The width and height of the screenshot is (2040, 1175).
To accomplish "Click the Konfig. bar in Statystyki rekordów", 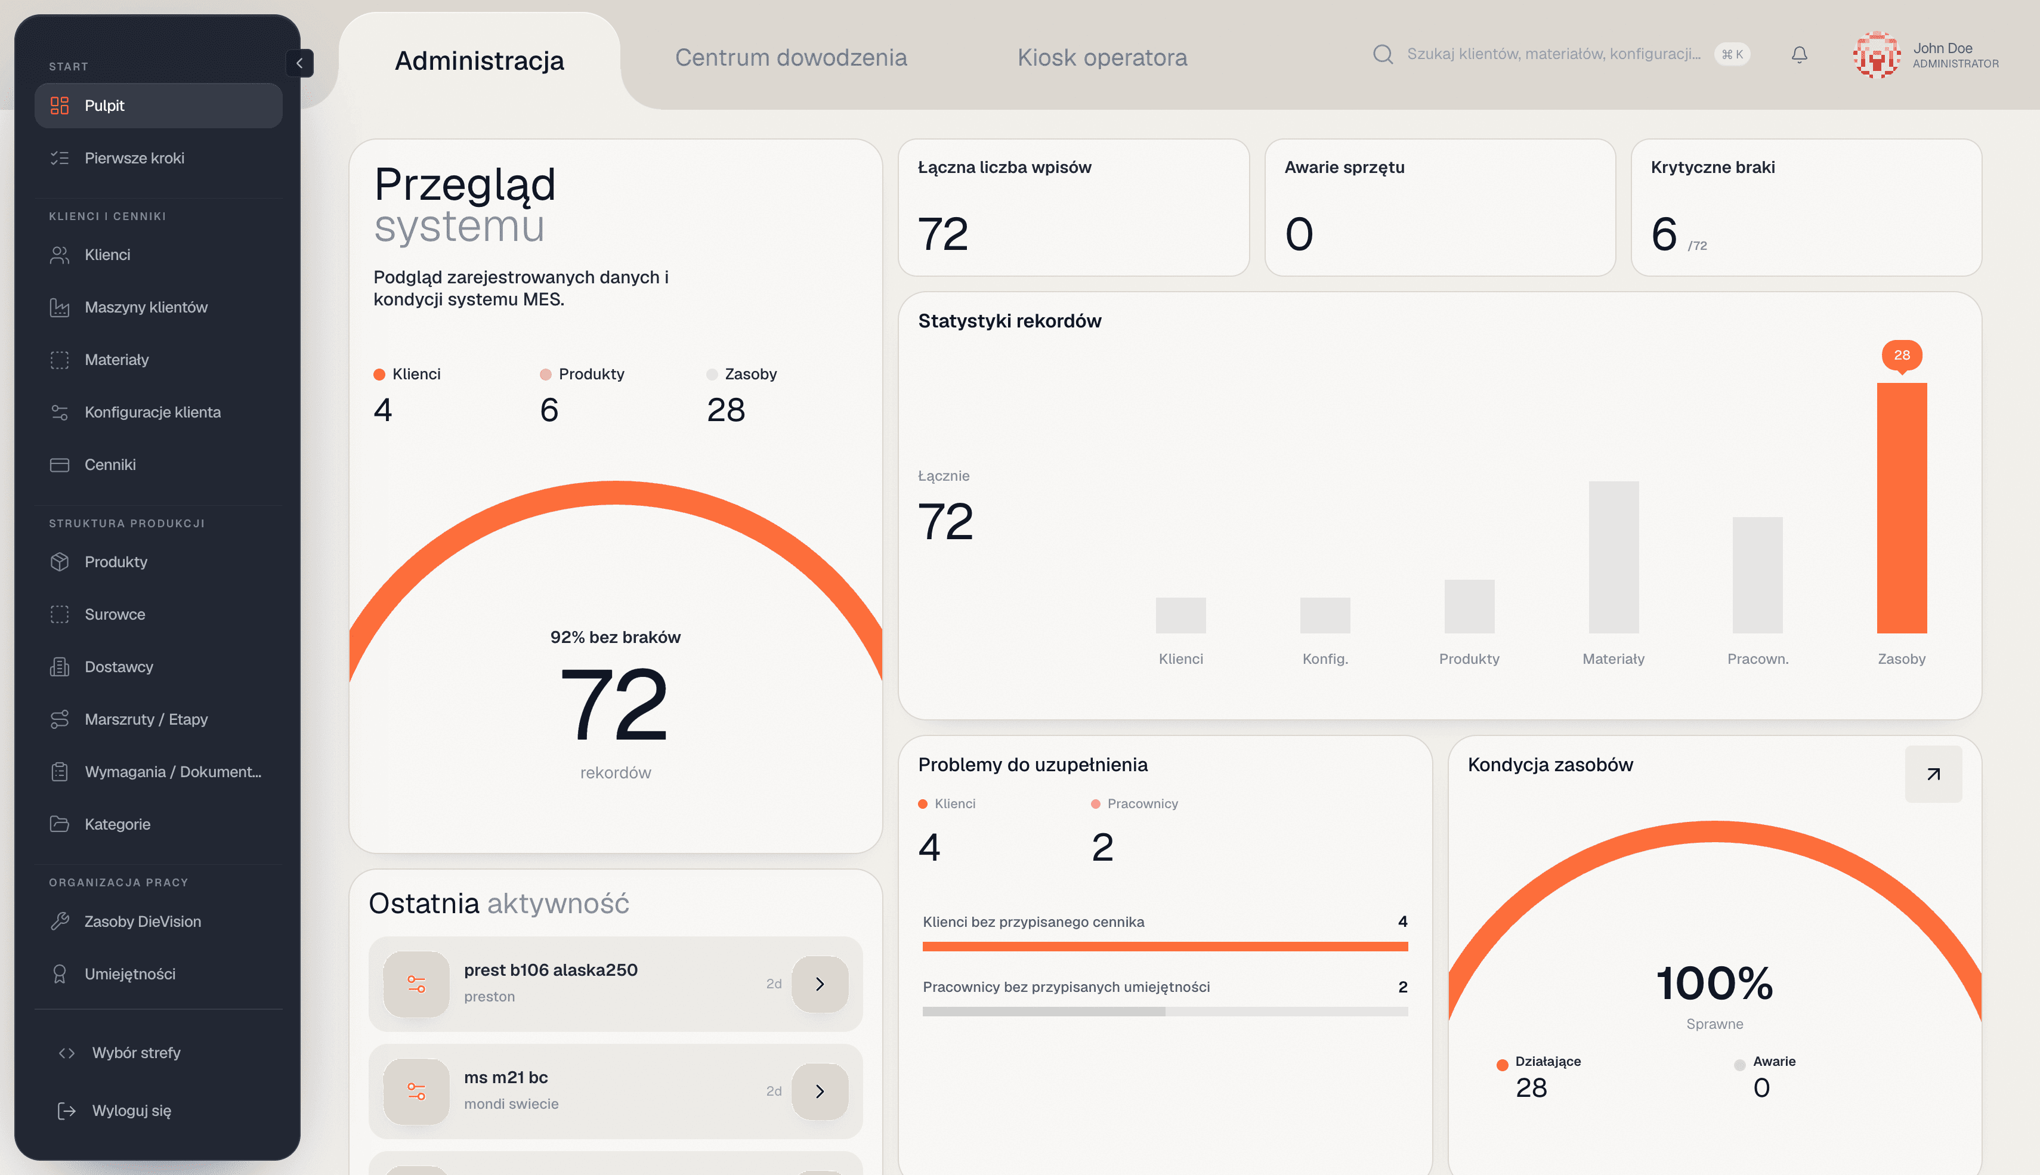I will (1325, 615).
